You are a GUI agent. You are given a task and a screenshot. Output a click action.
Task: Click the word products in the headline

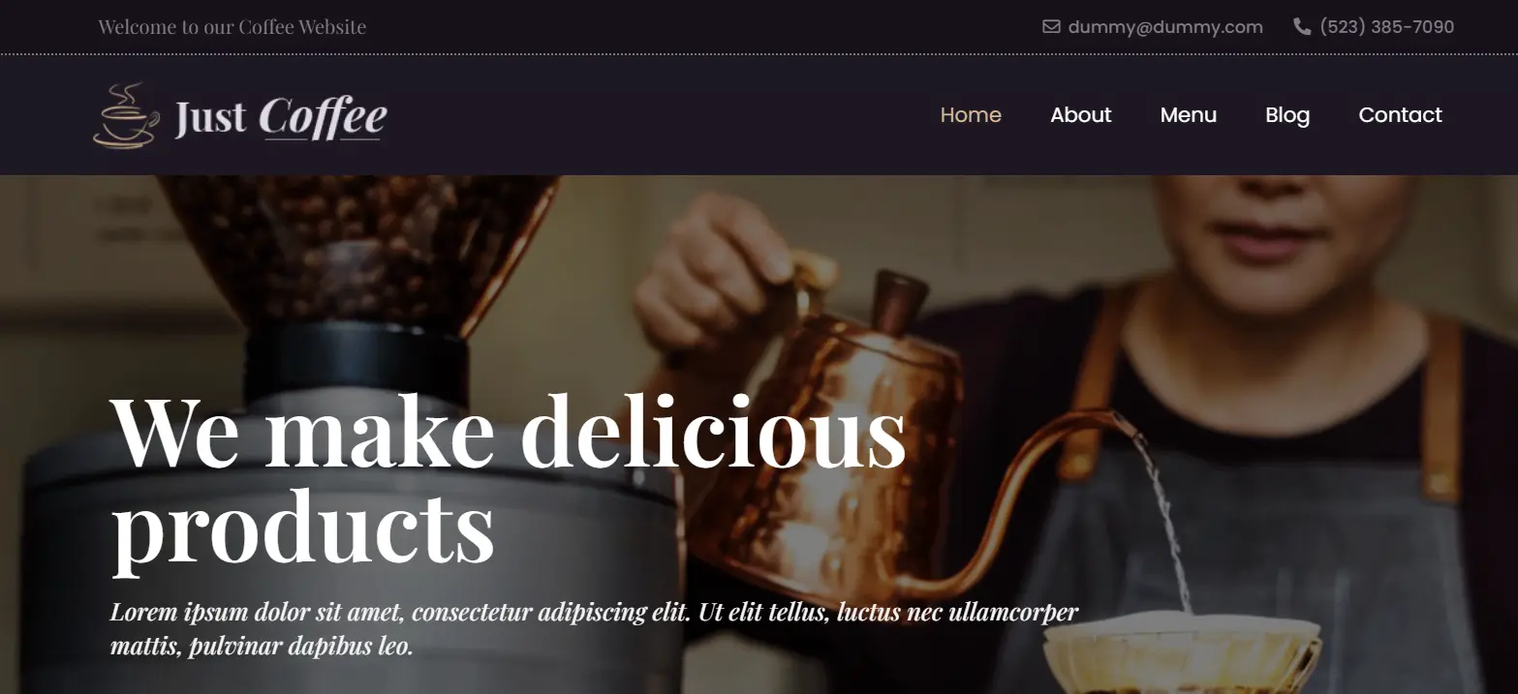point(303,530)
